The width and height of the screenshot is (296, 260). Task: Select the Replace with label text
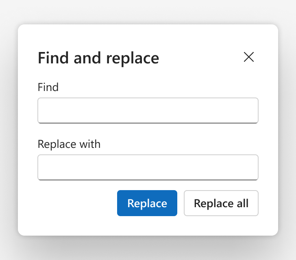pyautogui.click(x=69, y=144)
